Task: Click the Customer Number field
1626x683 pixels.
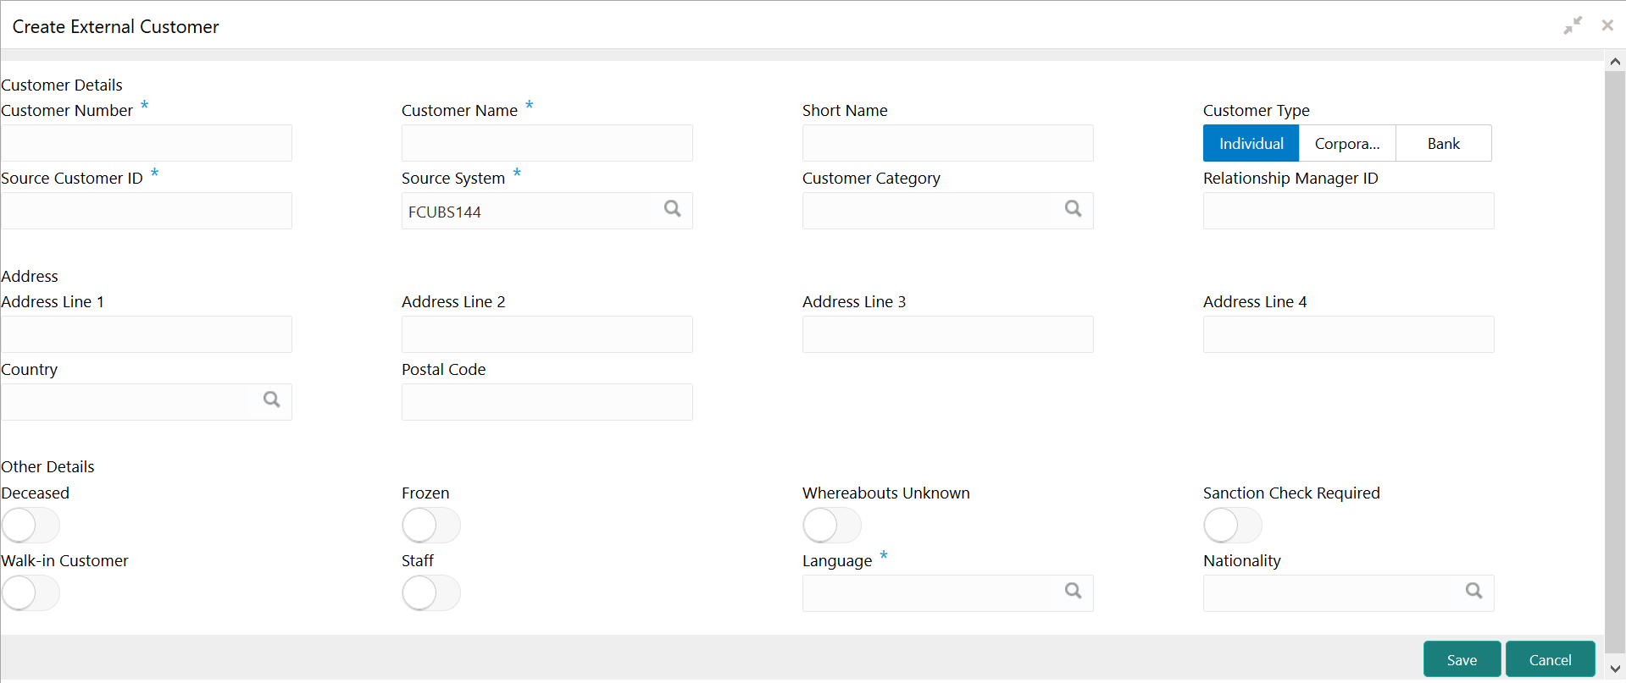Action: click(x=147, y=143)
